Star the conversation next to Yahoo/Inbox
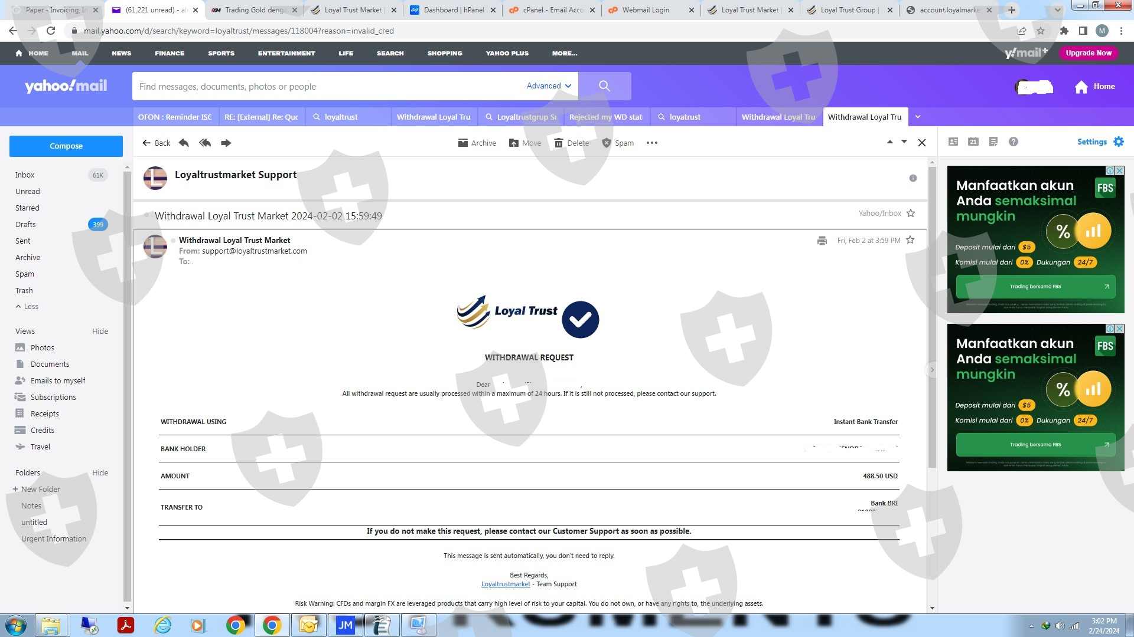The width and height of the screenshot is (1134, 637). coord(911,214)
